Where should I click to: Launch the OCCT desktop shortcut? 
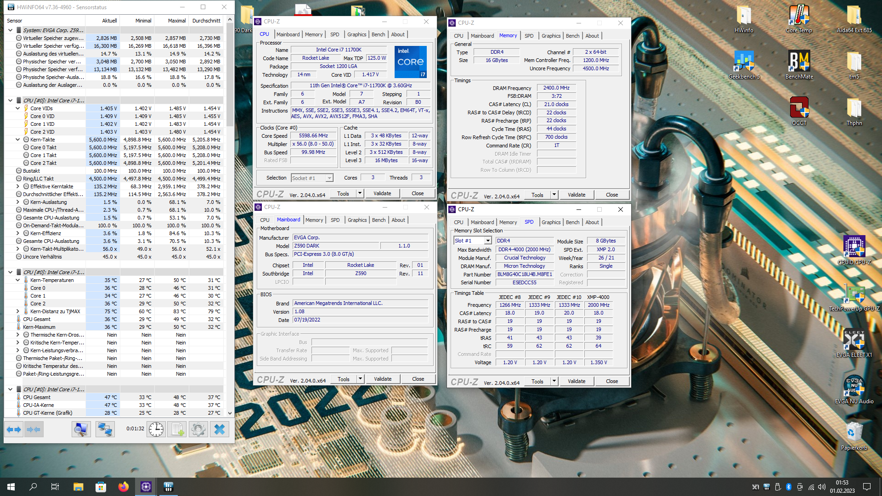(x=799, y=112)
